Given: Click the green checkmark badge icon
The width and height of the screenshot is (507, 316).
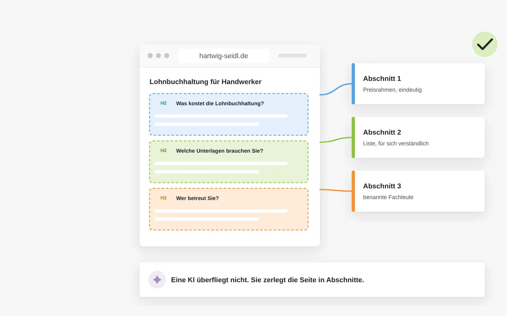Looking at the screenshot, I should [x=485, y=44].
